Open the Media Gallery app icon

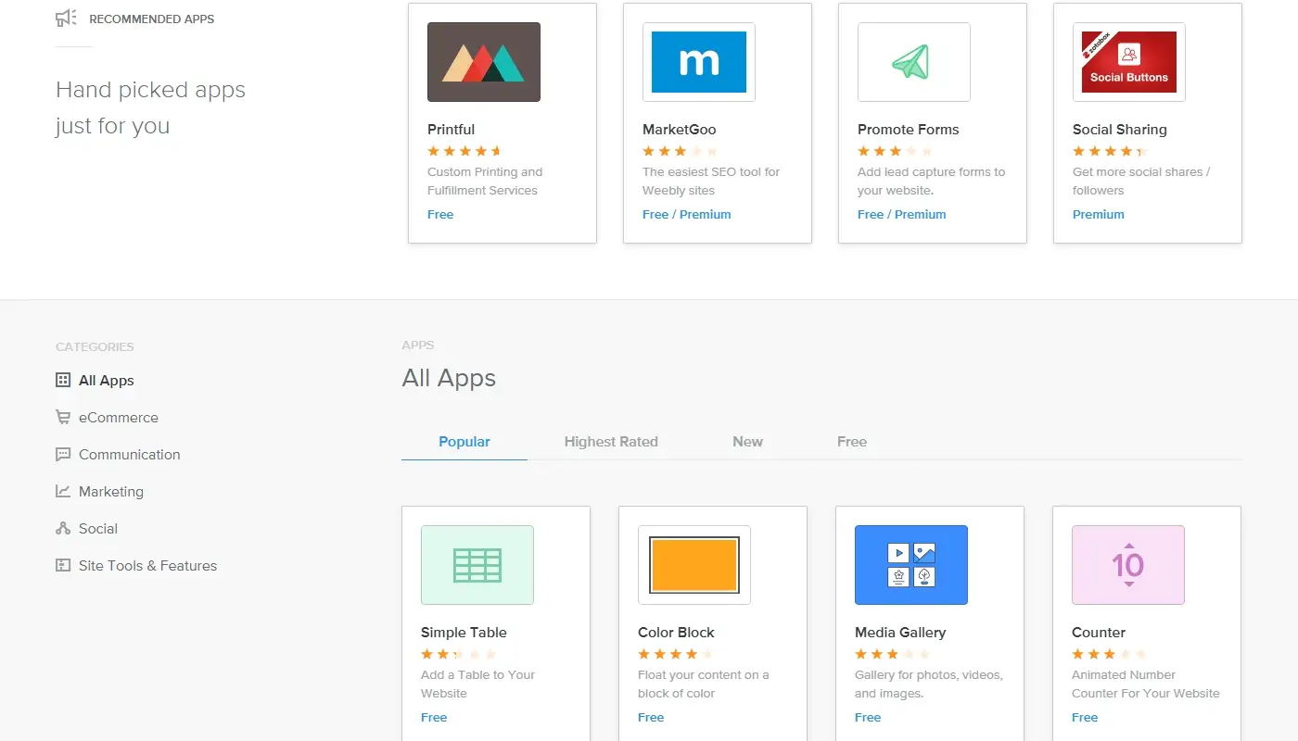click(x=910, y=565)
